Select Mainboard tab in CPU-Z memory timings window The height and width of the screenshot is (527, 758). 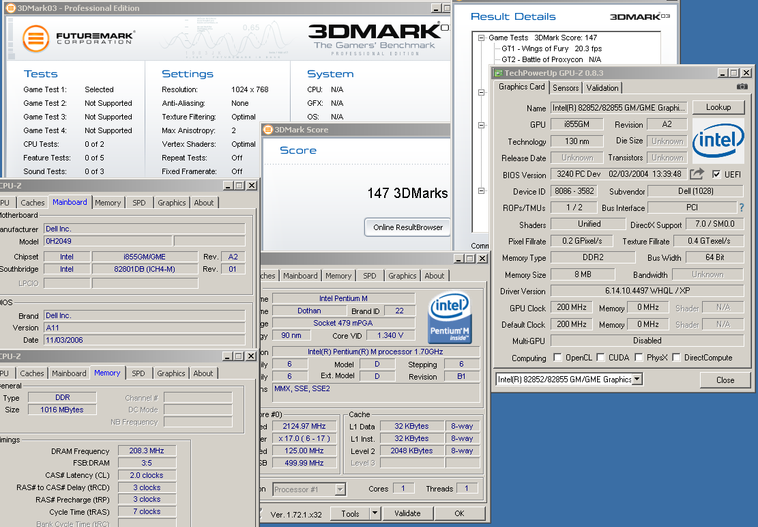tap(69, 373)
